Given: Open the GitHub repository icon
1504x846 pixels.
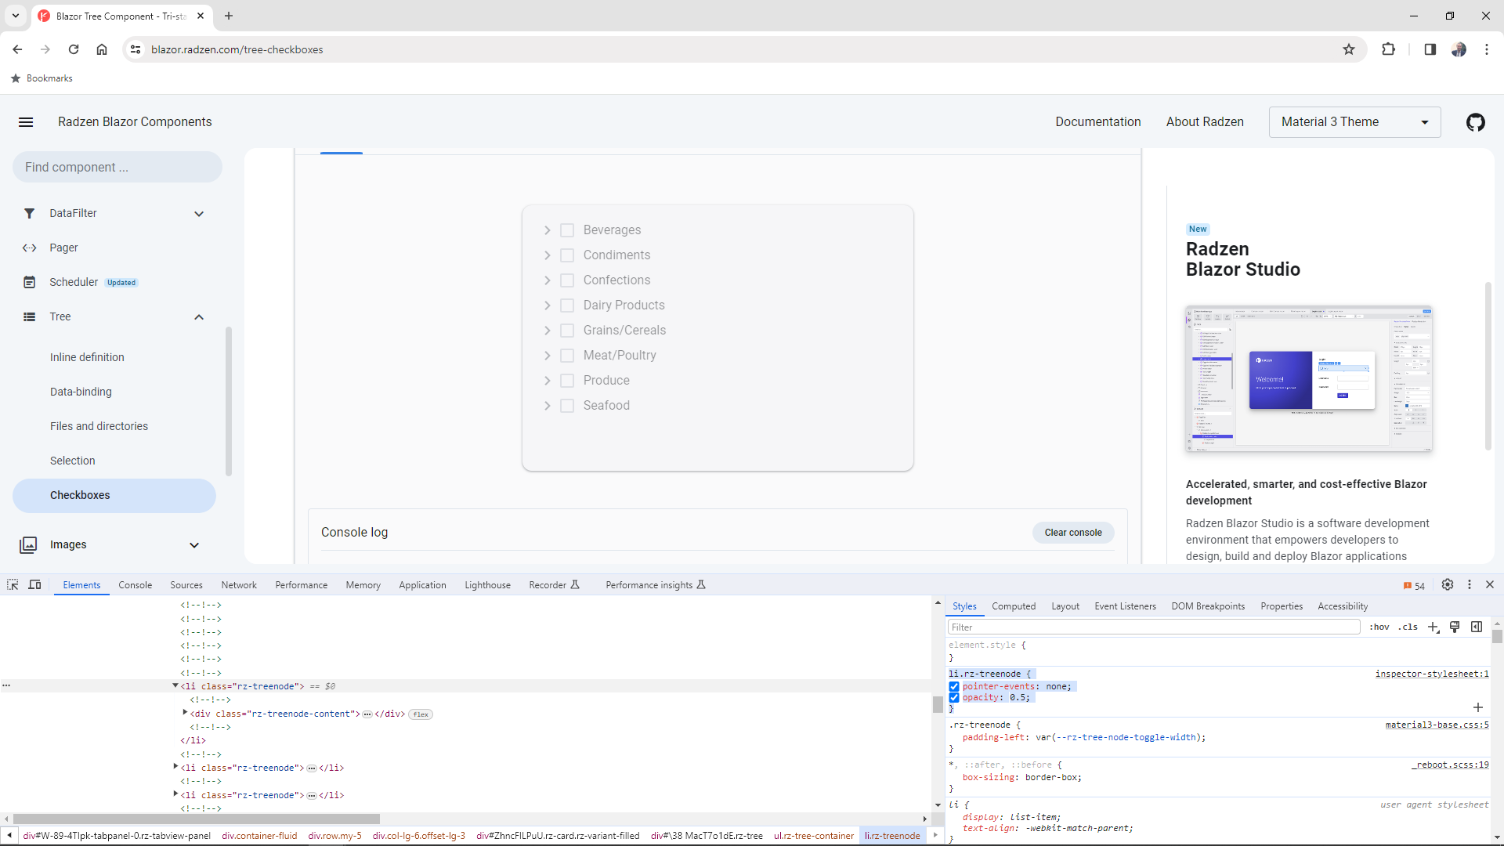Looking at the screenshot, I should [x=1475, y=122].
